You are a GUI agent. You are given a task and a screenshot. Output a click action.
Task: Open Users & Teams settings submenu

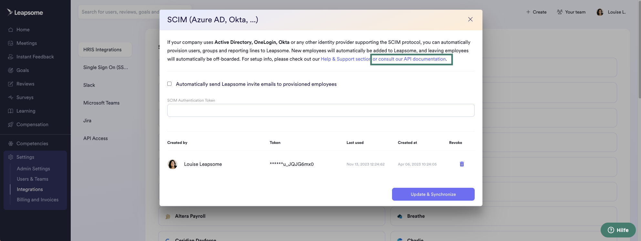33,179
